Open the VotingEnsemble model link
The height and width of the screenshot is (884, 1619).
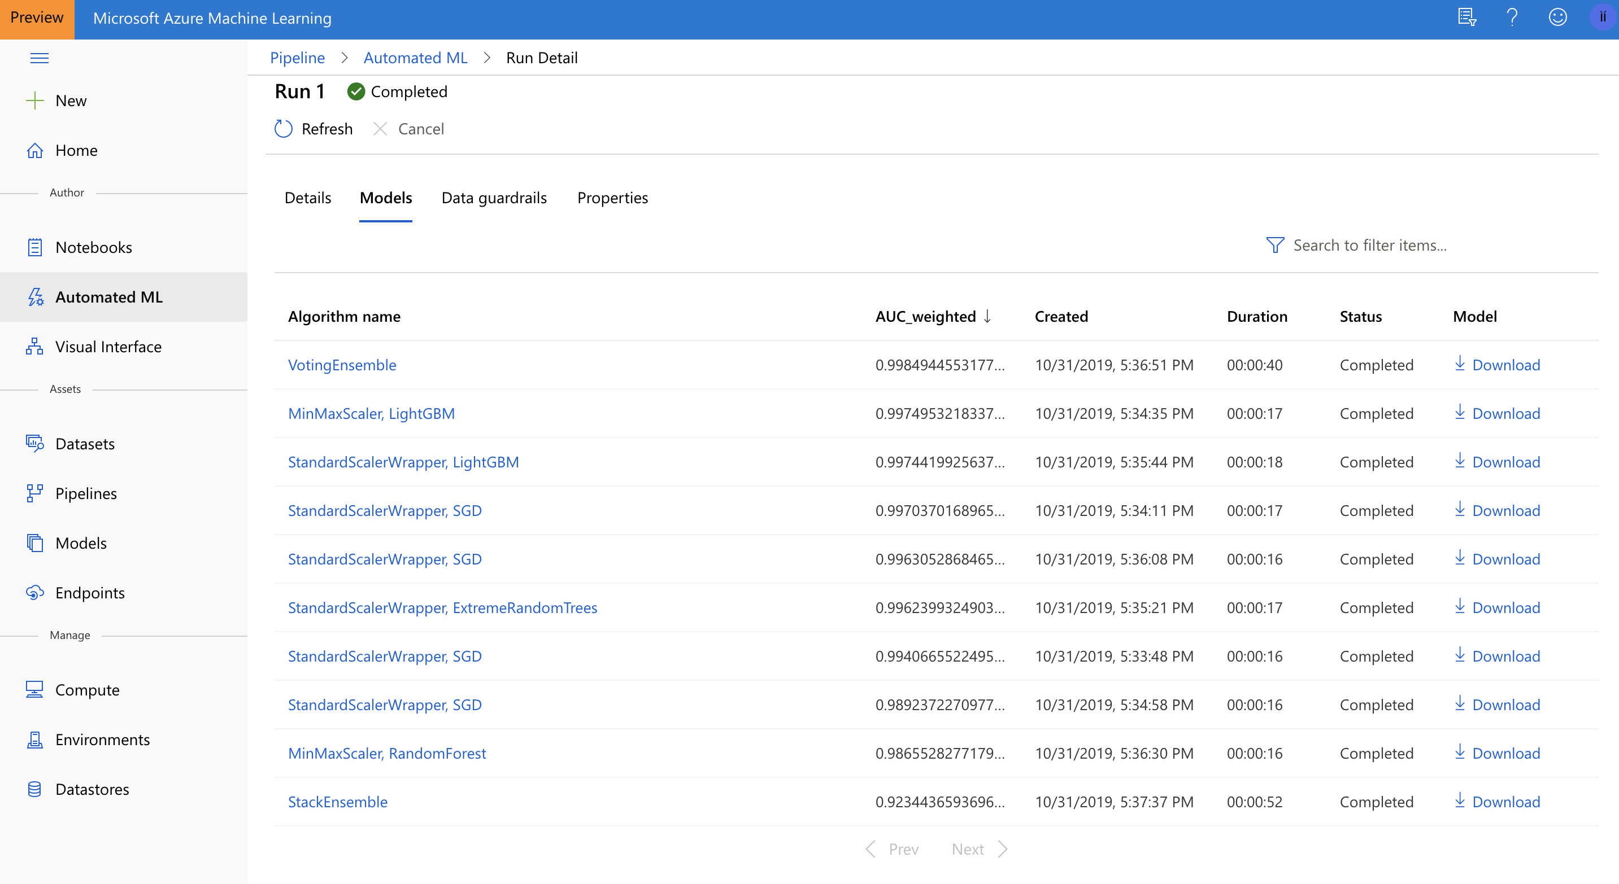[x=342, y=365]
